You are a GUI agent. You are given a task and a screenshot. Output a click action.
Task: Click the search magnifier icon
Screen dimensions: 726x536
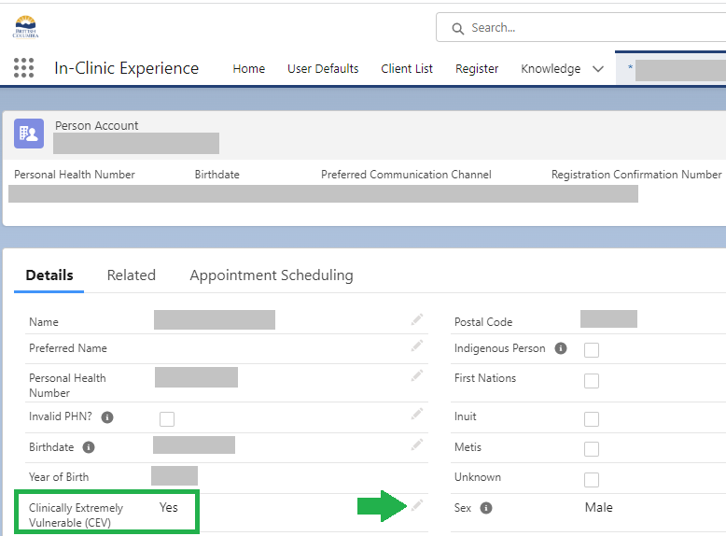457,29
